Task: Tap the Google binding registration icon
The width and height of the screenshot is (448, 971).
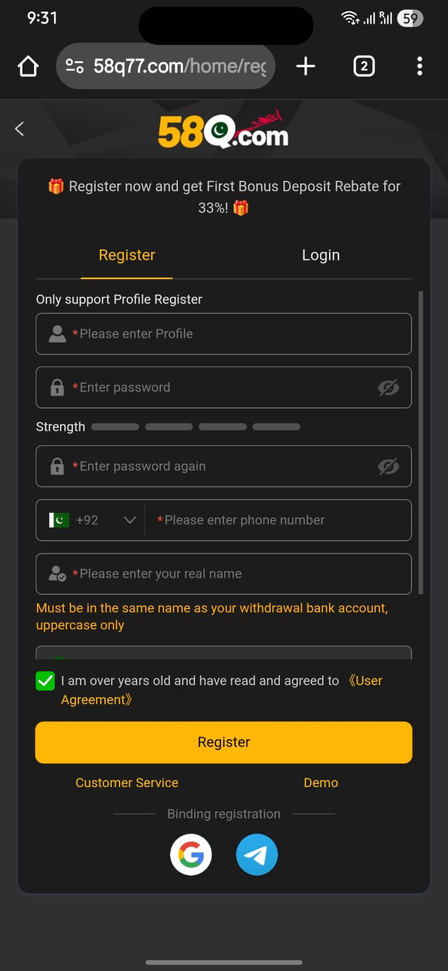Action: (191, 854)
